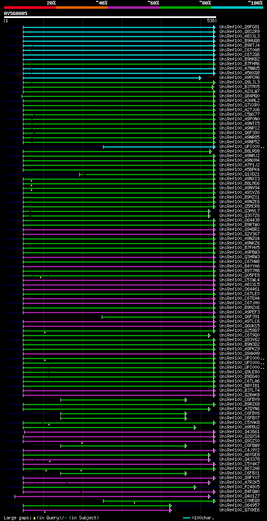Viewport: 267px width, 521px height.
Task: Open the UniRef100_Q6F391 entry
Action: click(239, 317)
